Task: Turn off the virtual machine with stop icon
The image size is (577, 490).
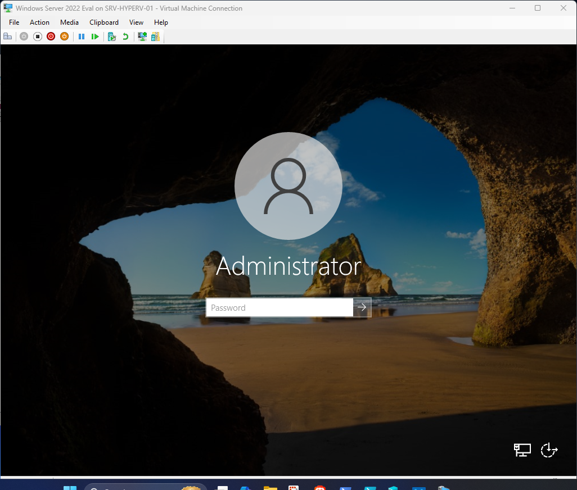Action: click(37, 36)
